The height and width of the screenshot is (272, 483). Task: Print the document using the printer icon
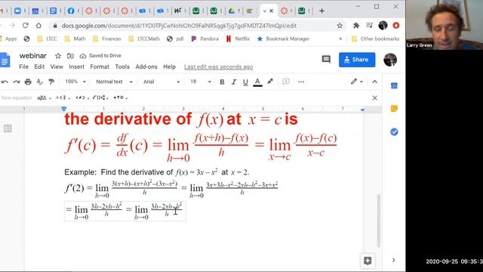(28, 82)
